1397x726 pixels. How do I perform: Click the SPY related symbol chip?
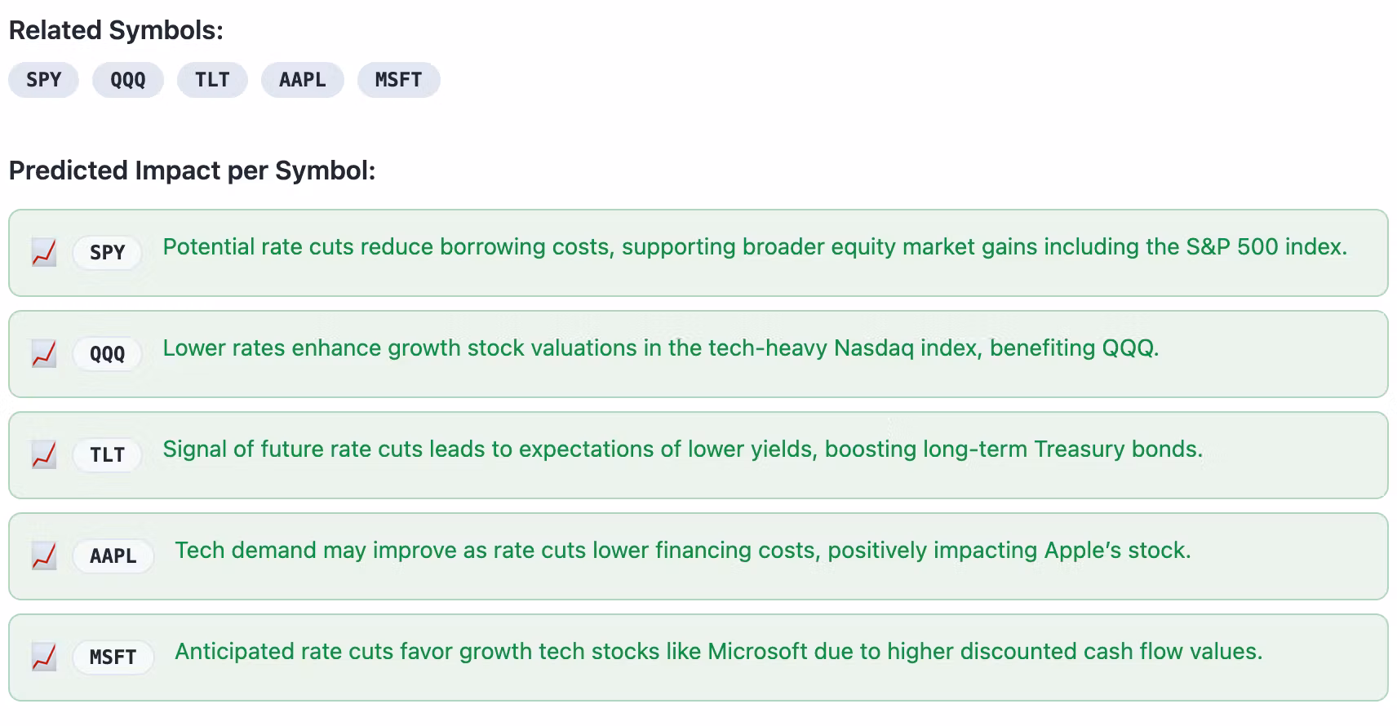coord(44,80)
